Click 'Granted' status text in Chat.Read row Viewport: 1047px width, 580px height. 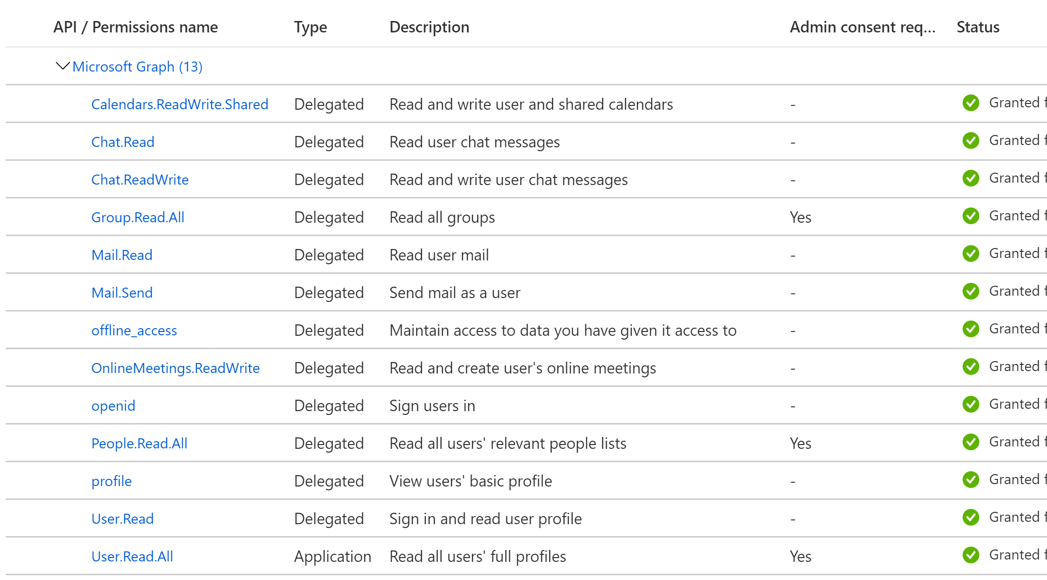[1014, 140]
